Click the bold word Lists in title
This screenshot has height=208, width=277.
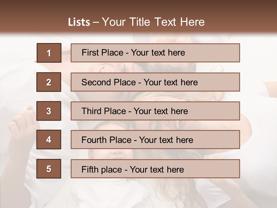tap(79, 22)
